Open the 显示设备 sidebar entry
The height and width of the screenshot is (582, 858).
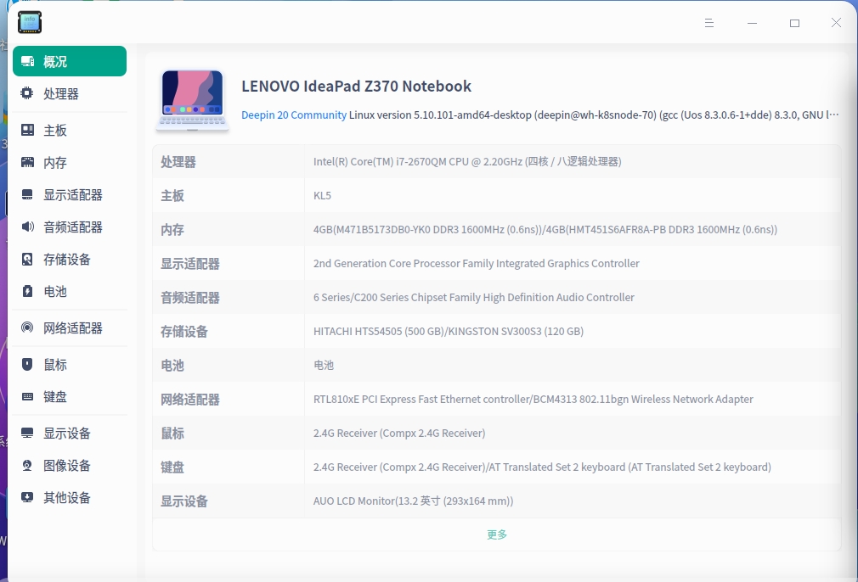[70, 434]
